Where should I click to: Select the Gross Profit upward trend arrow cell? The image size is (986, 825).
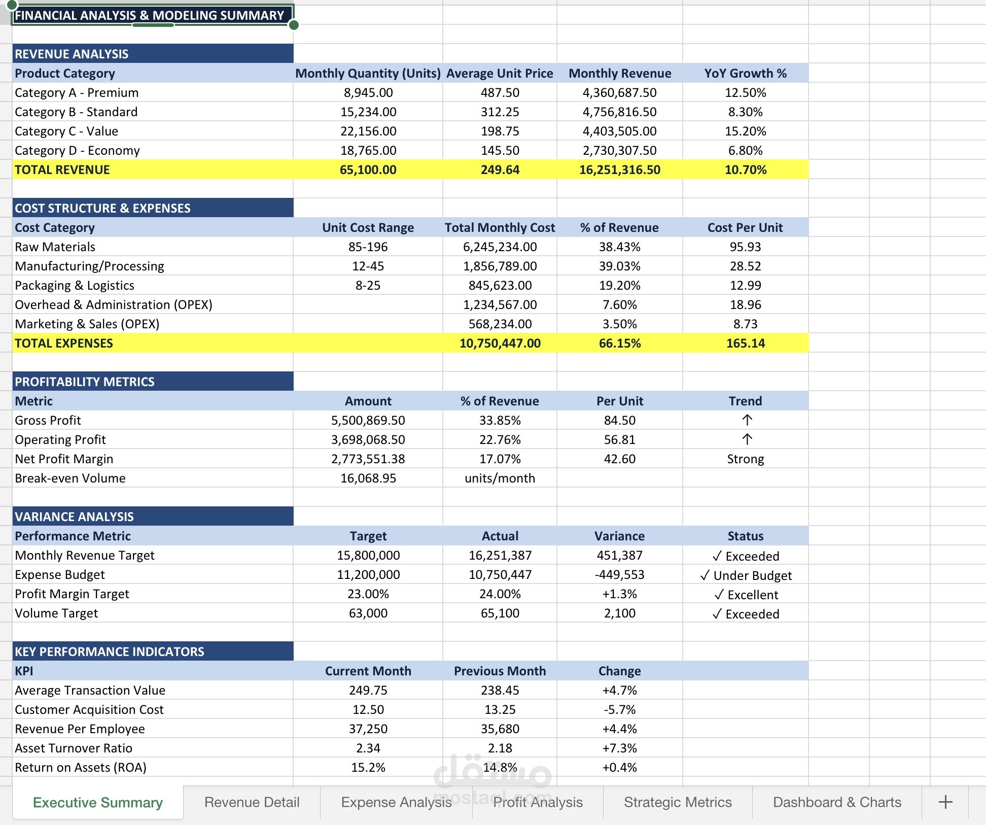pos(746,420)
